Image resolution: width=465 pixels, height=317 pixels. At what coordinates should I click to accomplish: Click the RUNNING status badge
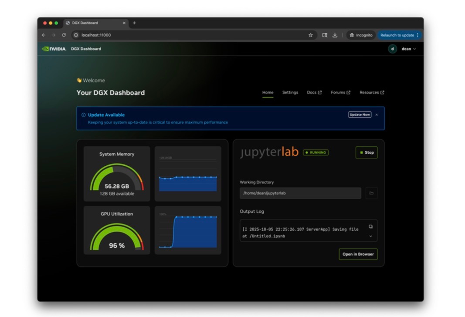(x=316, y=152)
